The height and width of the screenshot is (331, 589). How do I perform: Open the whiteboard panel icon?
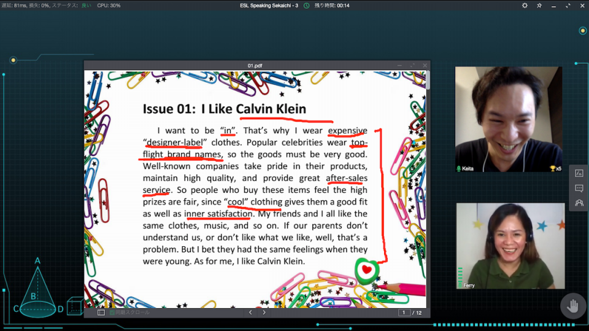point(579,173)
